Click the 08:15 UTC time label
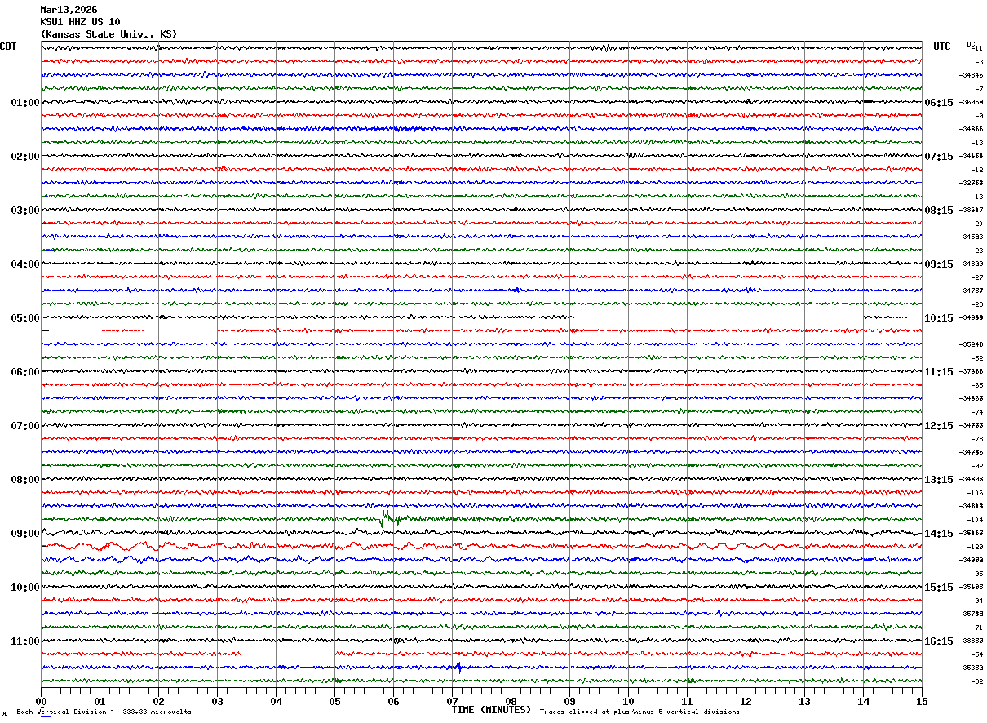The image size is (987, 723). 939,211
